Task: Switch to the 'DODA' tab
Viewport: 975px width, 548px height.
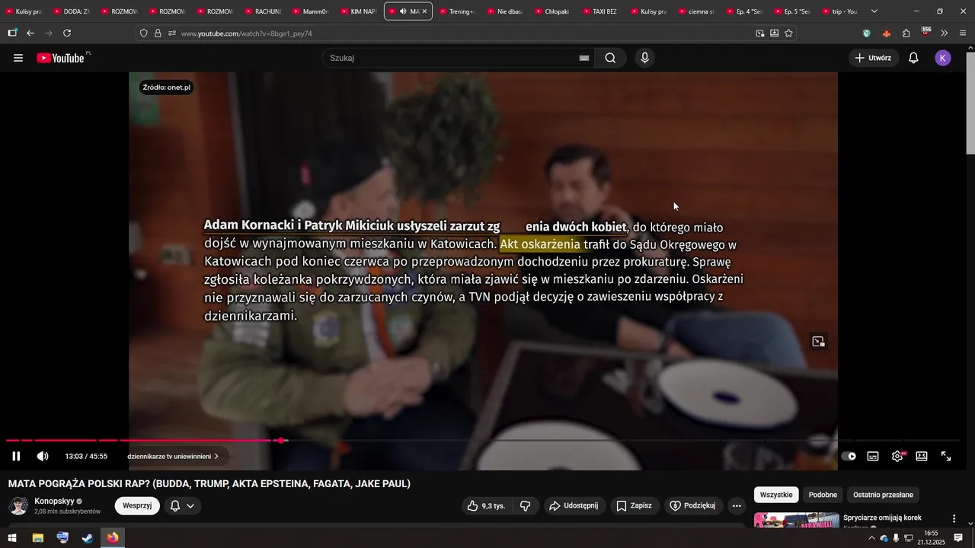Action: pyautogui.click(x=71, y=11)
